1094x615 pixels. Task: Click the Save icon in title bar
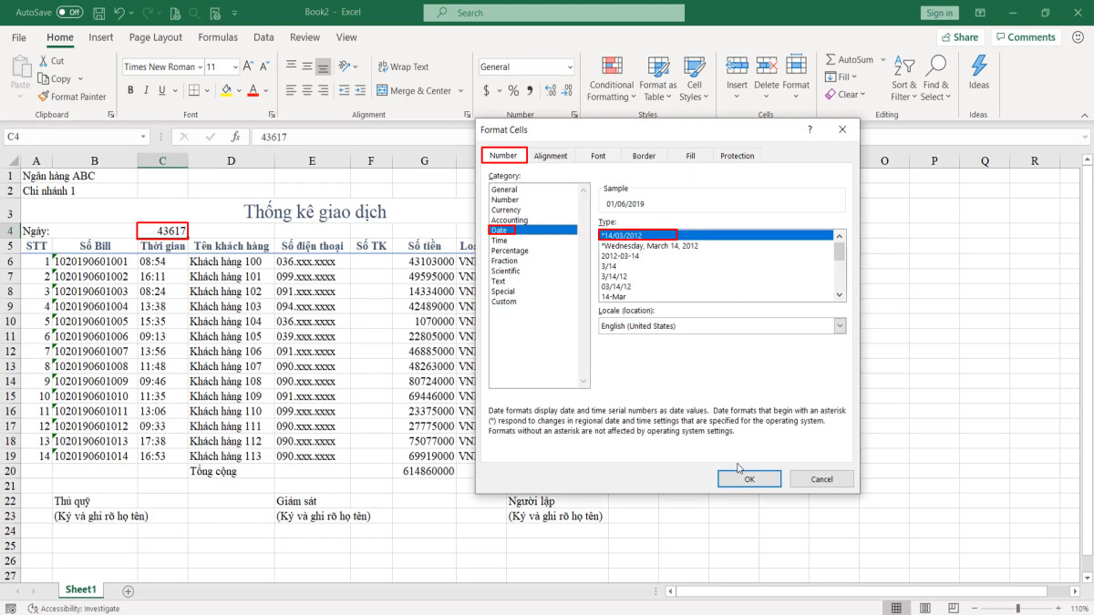click(98, 13)
